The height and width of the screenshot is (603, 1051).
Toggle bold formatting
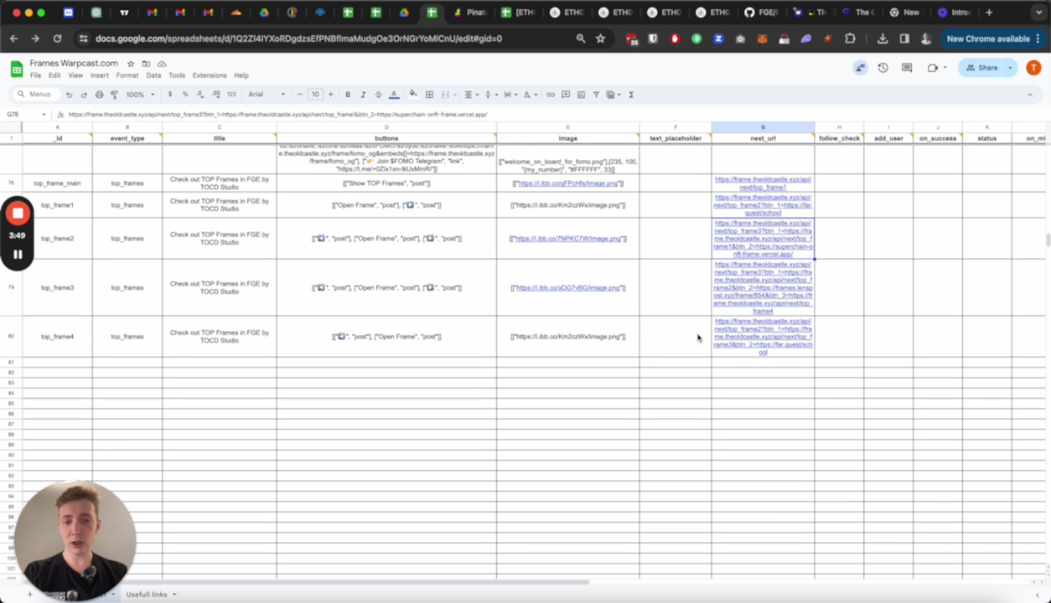(348, 95)
